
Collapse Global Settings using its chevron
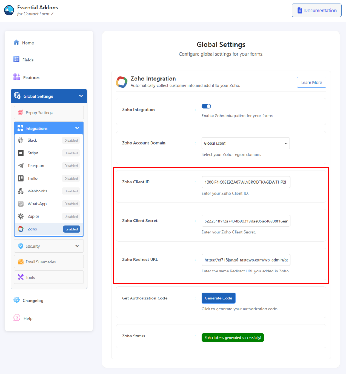coord(81,96)
